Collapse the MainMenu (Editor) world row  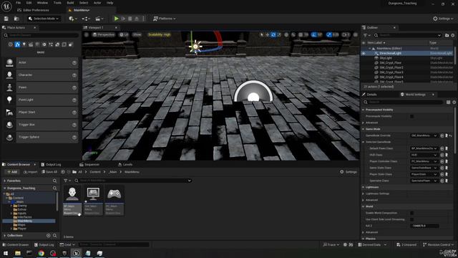(370, 48)
